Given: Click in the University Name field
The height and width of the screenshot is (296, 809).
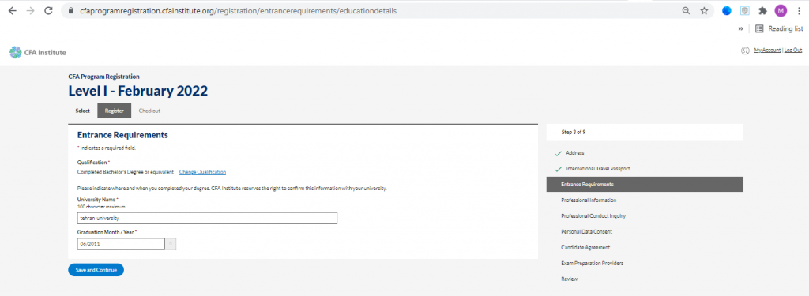Looking at the screenshot, I should coord(207,218).
